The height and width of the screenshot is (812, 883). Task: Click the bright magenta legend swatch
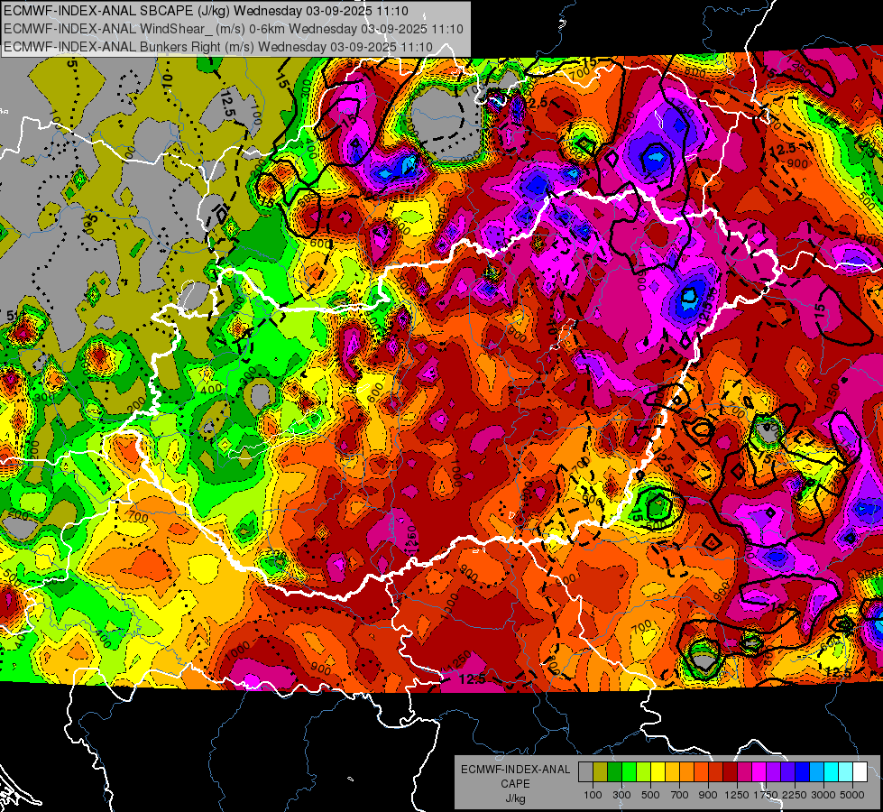pyautogui.click(x=759, y=772)
